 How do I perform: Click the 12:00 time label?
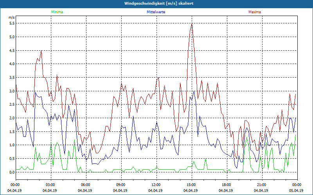[x=156, y=185]
